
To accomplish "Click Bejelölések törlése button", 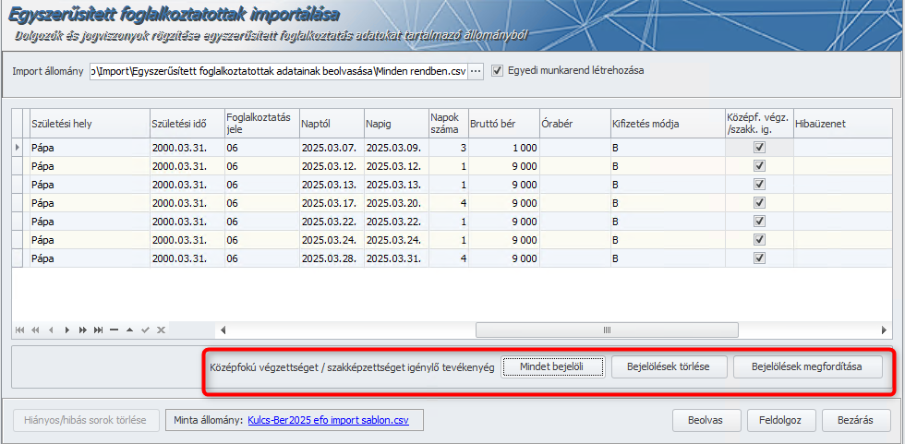I will [x=669, y=366].
